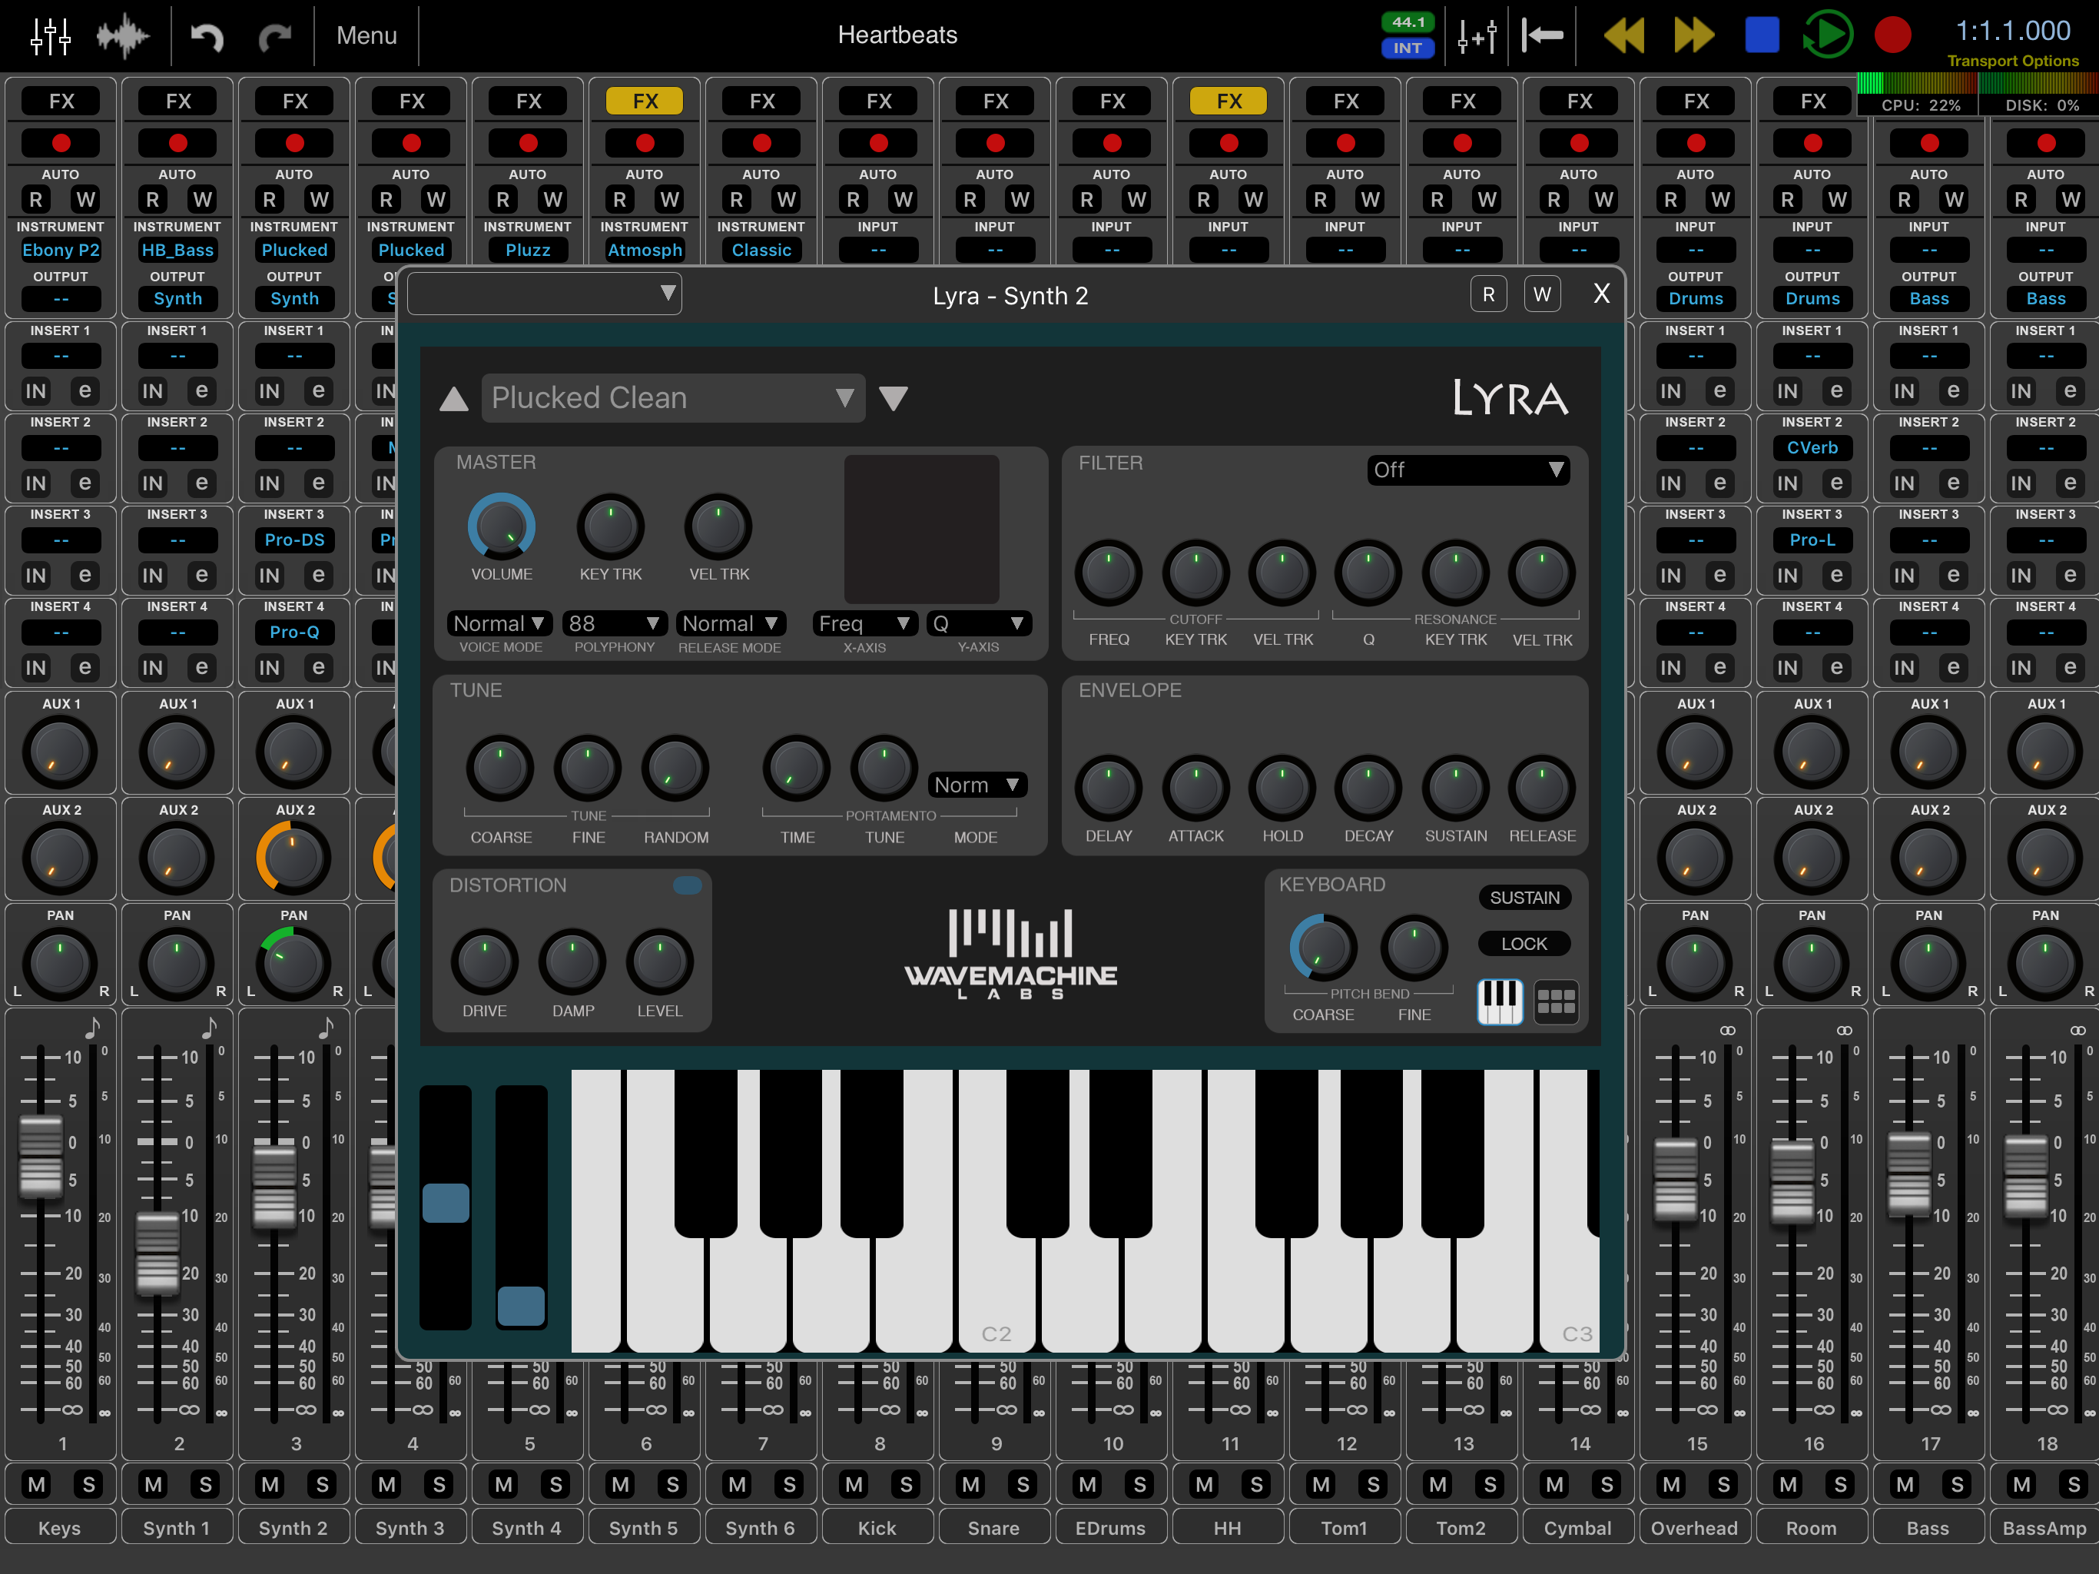This screenshot has width=2099, height=1574.
Task: Return playhead to start
Action: coord(1541,36)
